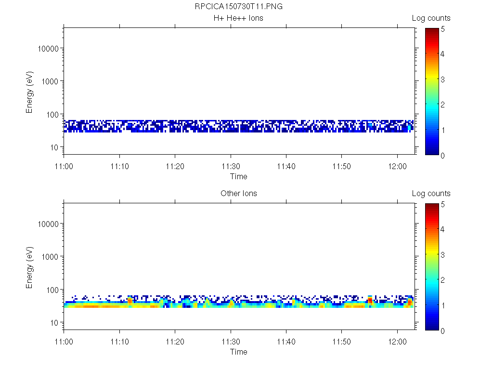Click the top colorbar's 0 label
The height and width of the screenshot is (370, 493).
(443, 156)
